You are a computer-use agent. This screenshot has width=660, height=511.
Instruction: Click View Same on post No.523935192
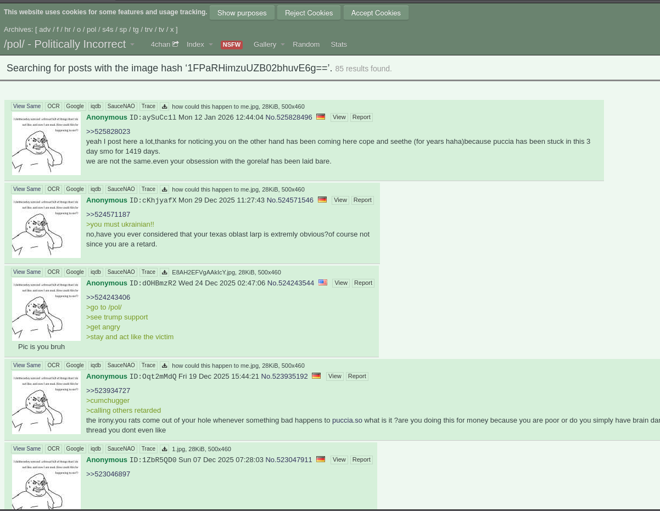tap(27, 366)
